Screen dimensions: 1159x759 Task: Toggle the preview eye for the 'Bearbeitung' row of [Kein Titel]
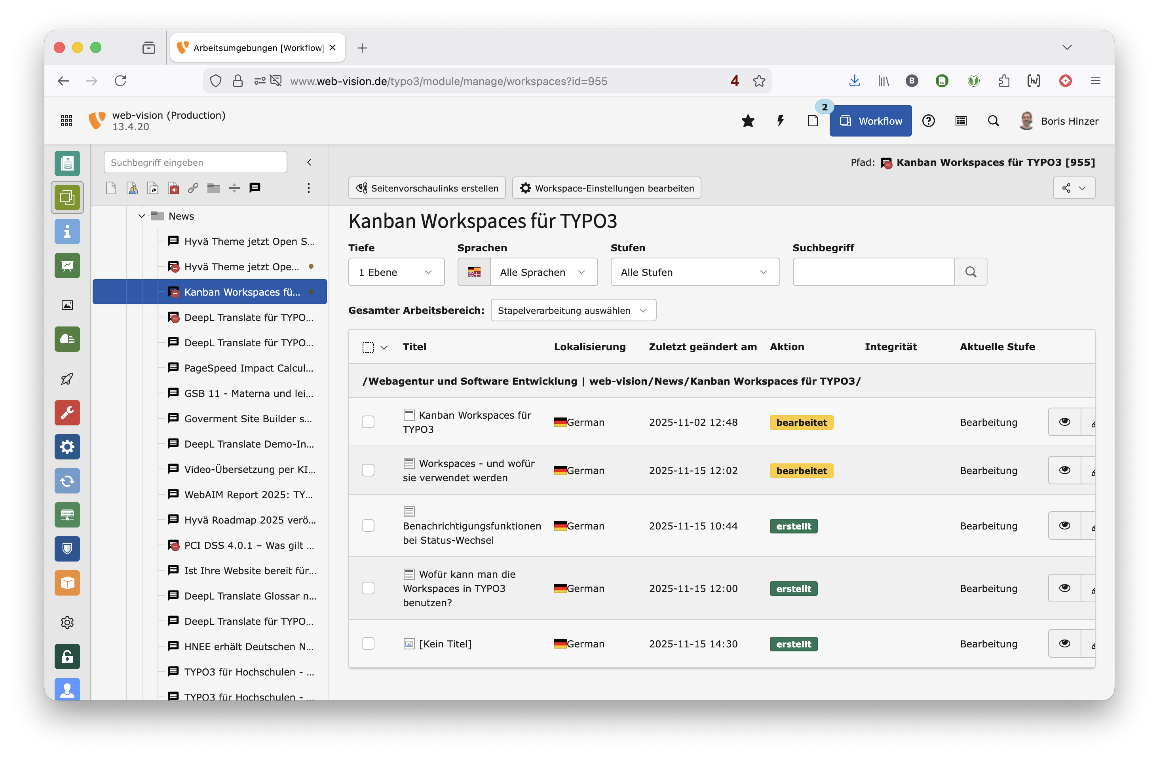(x=1064, y=643)
